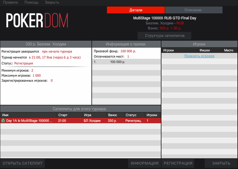Screen dimensions: 238x169
Task: Click the green clock icon beside Day 1A satellite
Action: pos(3,121)
